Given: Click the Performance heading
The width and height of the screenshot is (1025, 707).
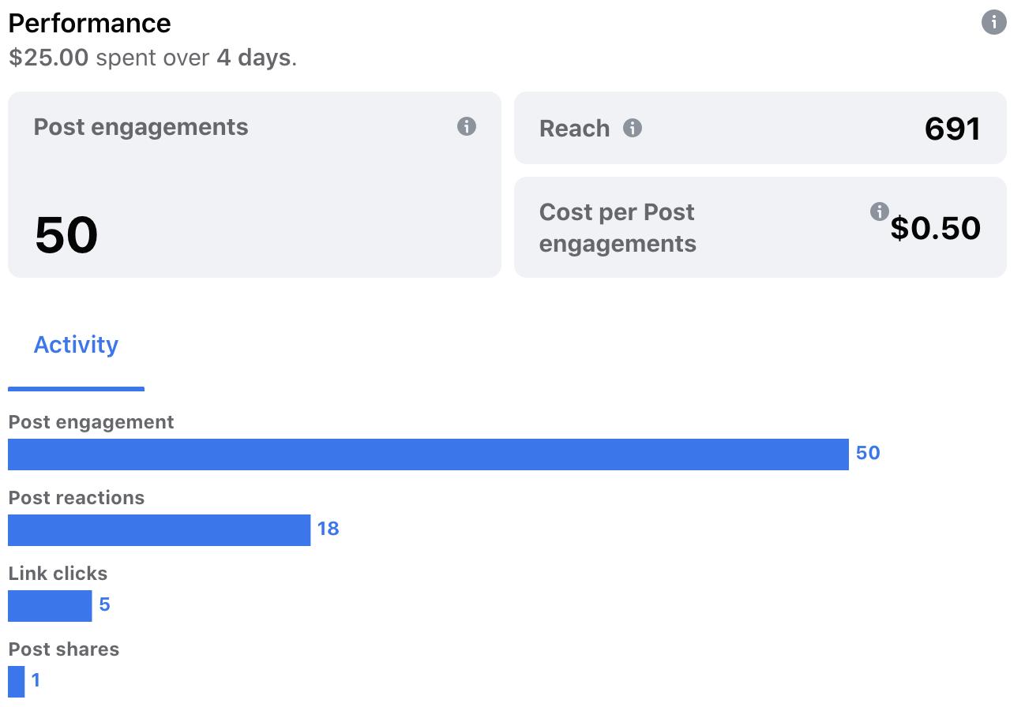Looking at the screenshot, I should click(89, 23).
